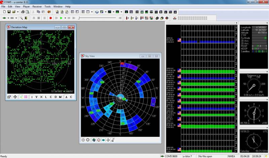This screenshot has height=158, width=269.
Task: Click Sky View double ring icon
Action: click(x=88, y=140)
